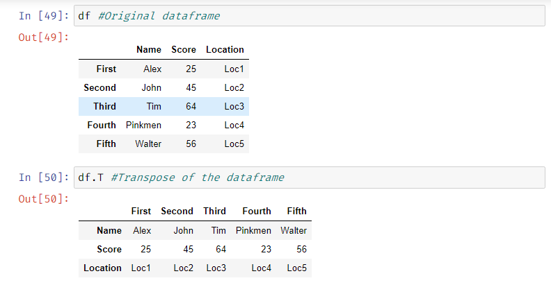
Task: Select the In [49]: prompt label
Action: point(44,16)
